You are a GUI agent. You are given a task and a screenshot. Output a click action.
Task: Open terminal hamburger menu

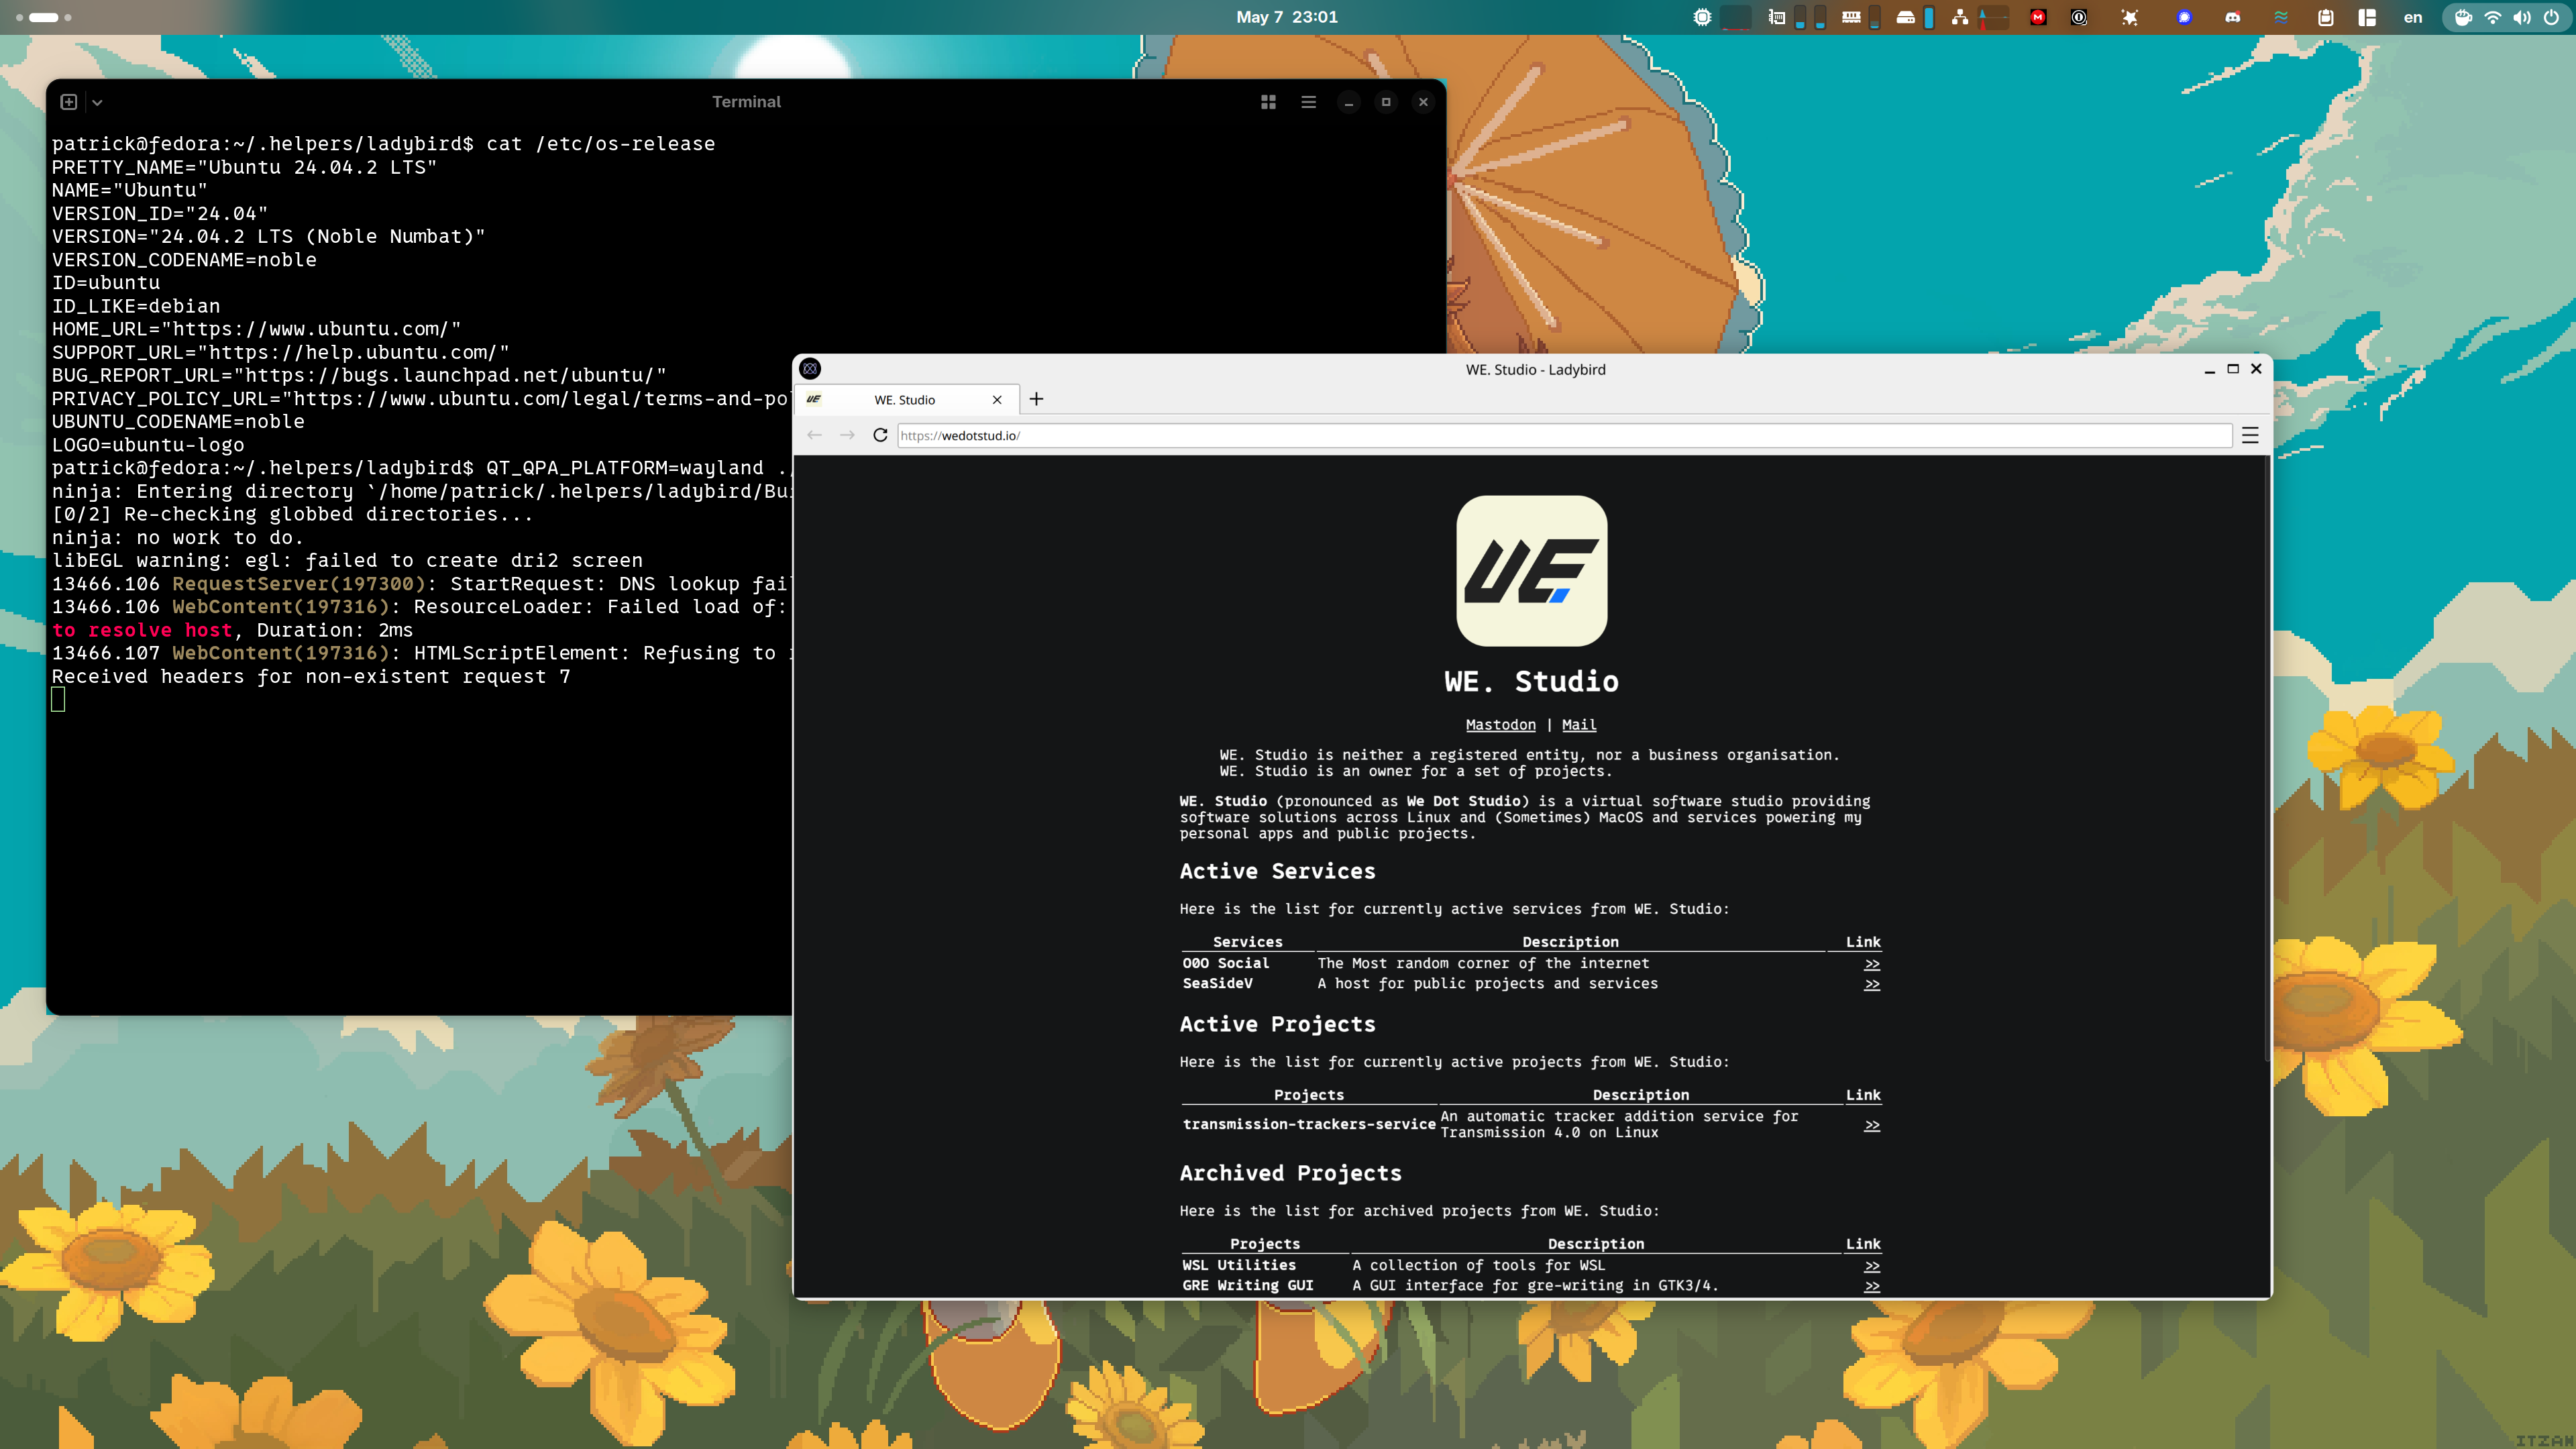1308,102
